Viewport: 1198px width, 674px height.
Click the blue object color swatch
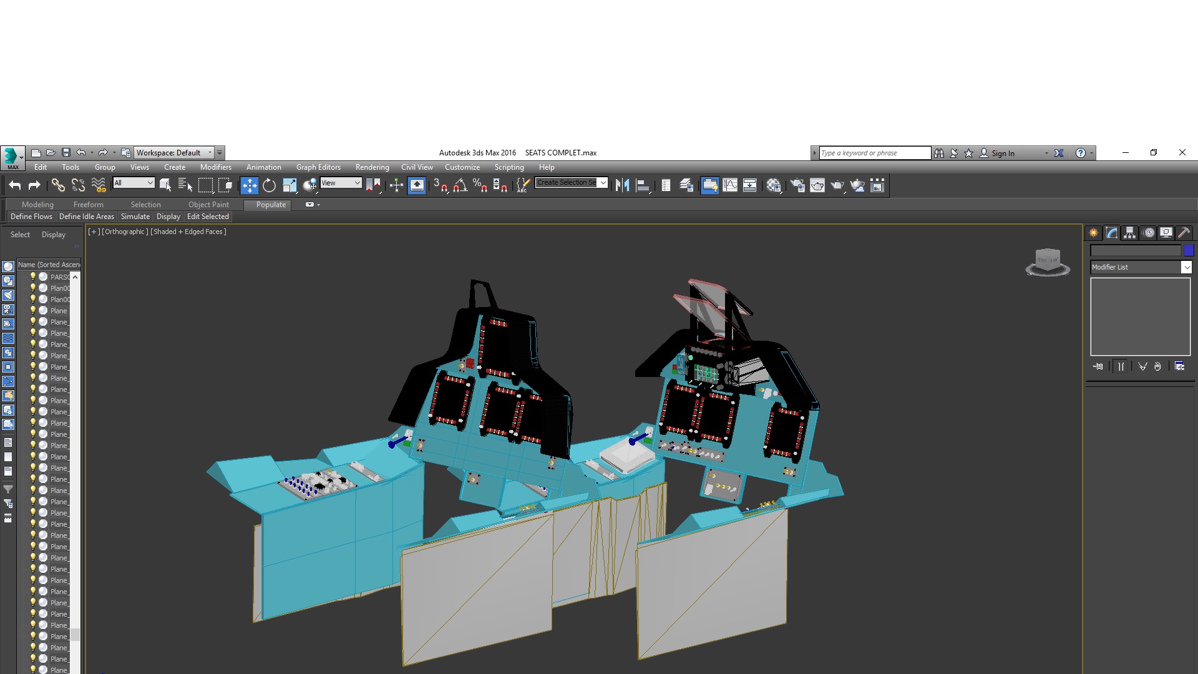point(1189,250)
